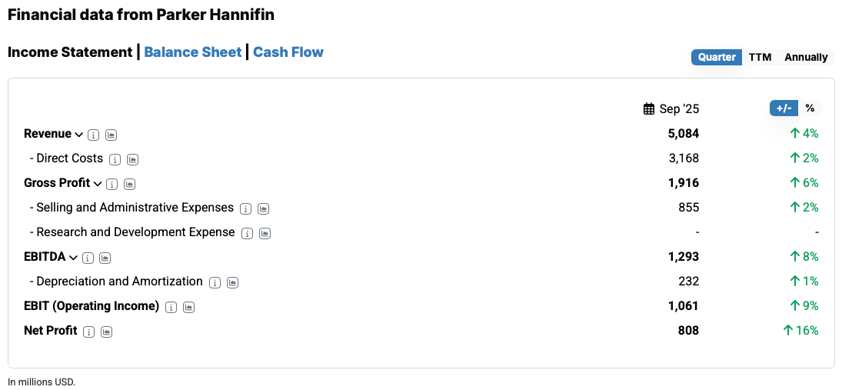Toggle change display to percent (%)
The image size is (842, 390).
pyautogui.click(x=810, y=108)
